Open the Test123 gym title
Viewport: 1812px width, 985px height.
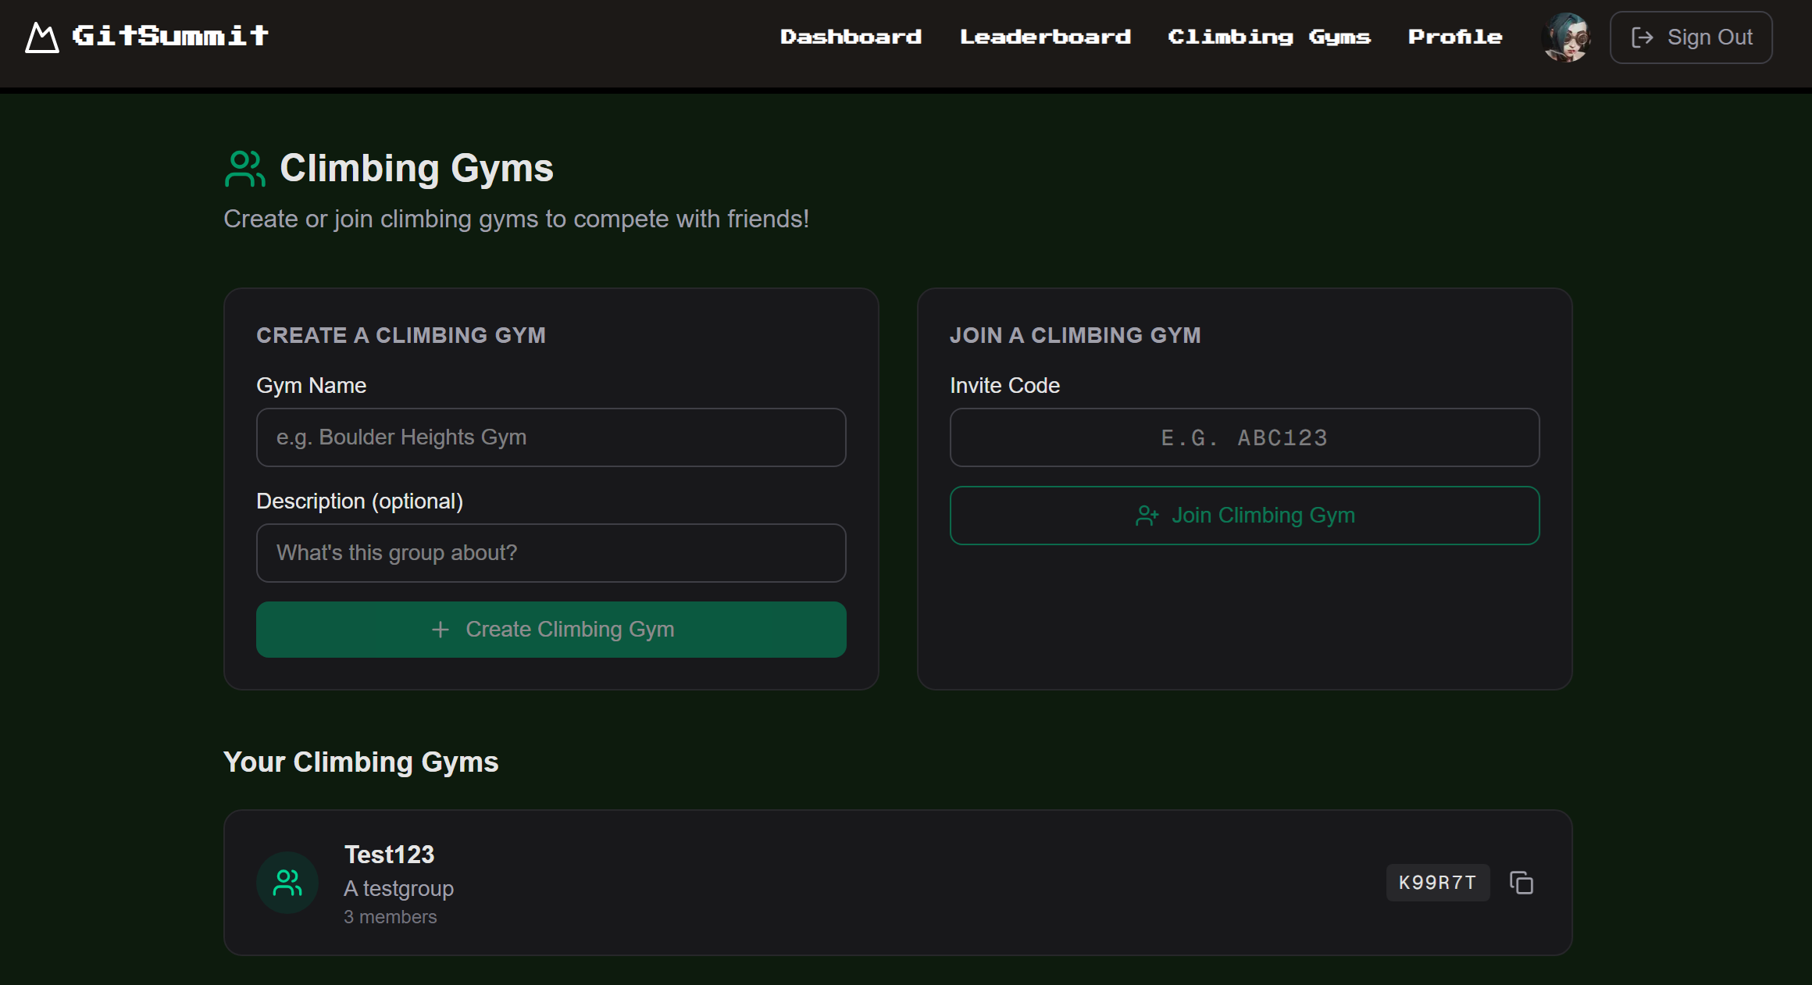(389, 855)
